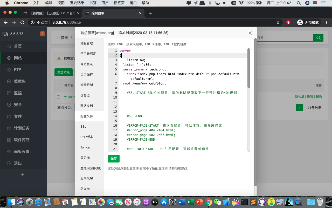Open 软件商店 app store in the sidebar

[22, 140]
